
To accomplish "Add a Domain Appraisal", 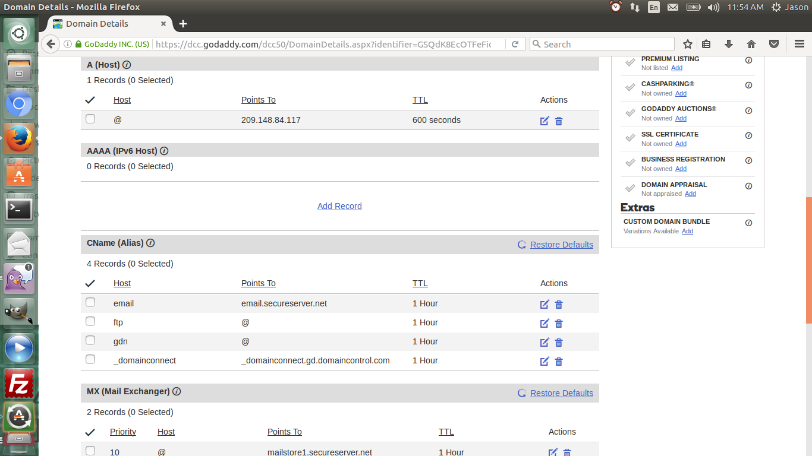I will [x=690, y=194].
